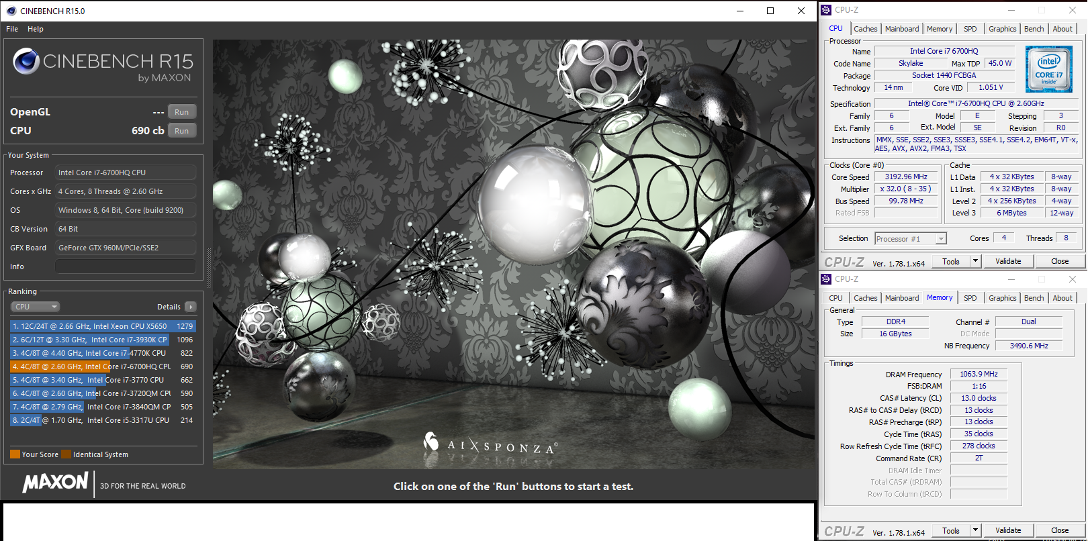The height and width of the screenshot is (541, 1088).
Task: Open About tab in bottom CPU-Z
Action: [x=1062, y=298]
